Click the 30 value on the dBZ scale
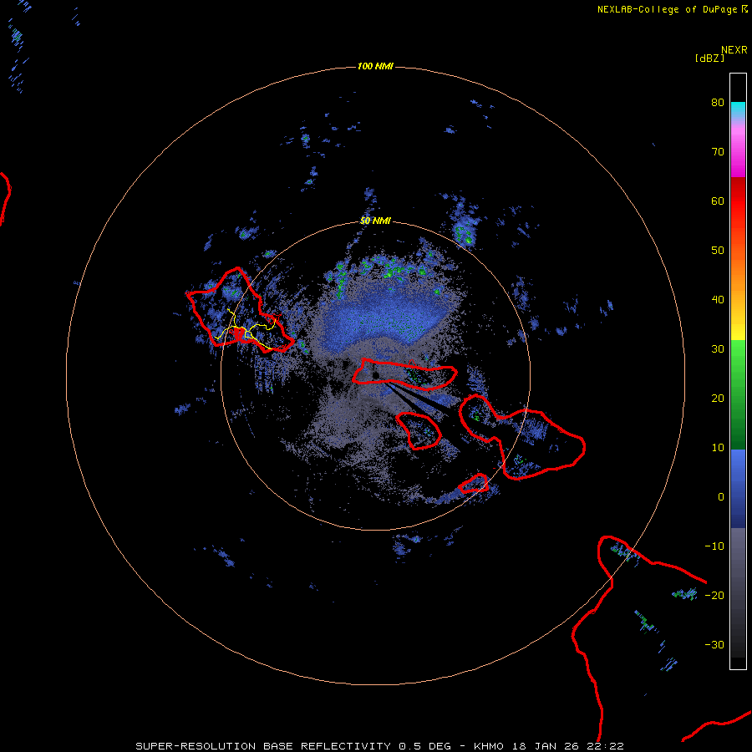Image resolution: width=752 pixels, height=752 pixels. [718, 349]
